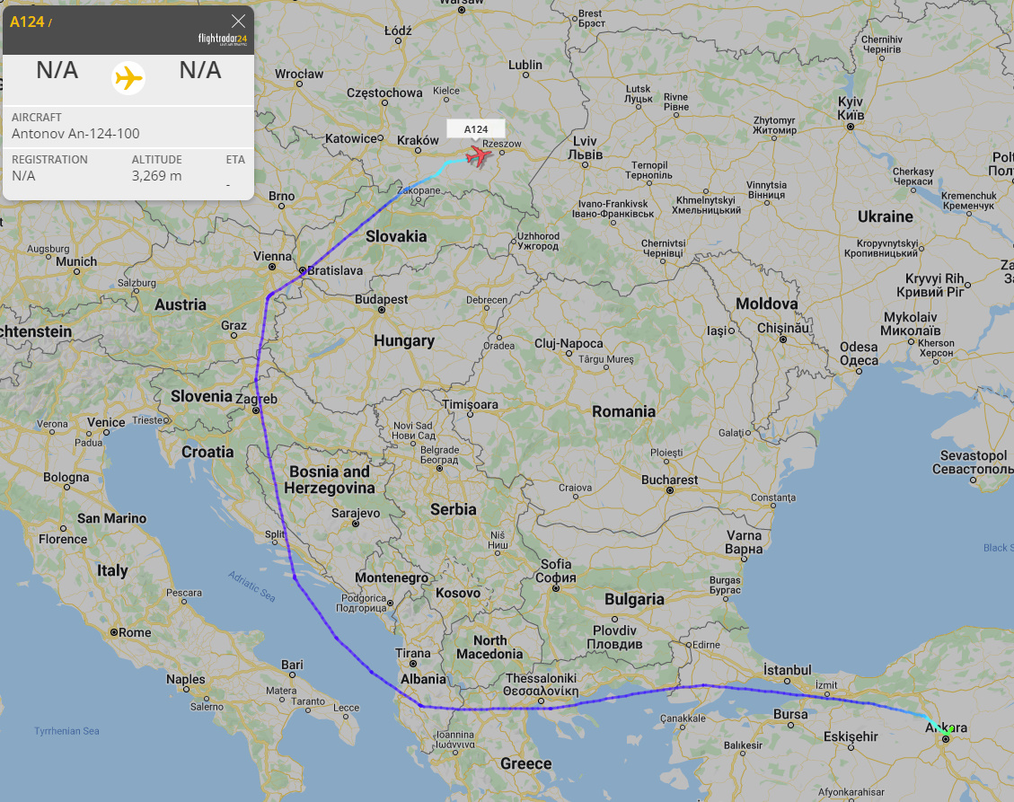Click the Rome city marker

pos(114,632)
